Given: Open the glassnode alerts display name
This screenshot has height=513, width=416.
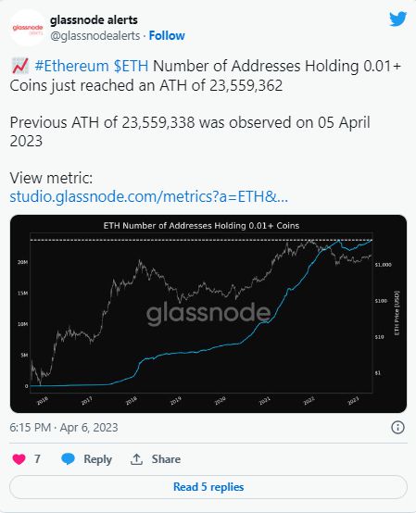Looking at the screenshot, I should pyautogui.click(x=94, y=20).
